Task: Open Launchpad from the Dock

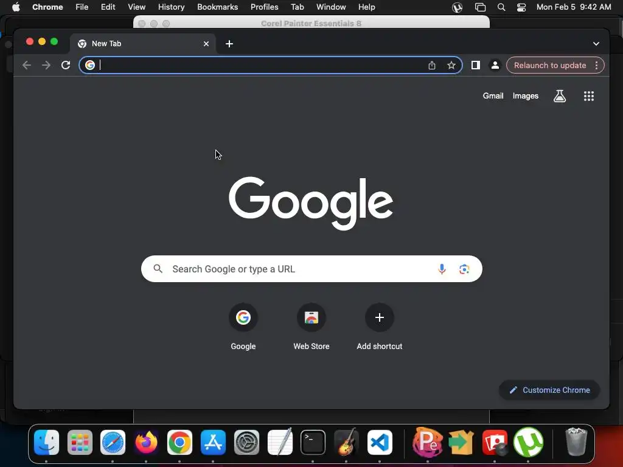Action: tap(80, 442)
